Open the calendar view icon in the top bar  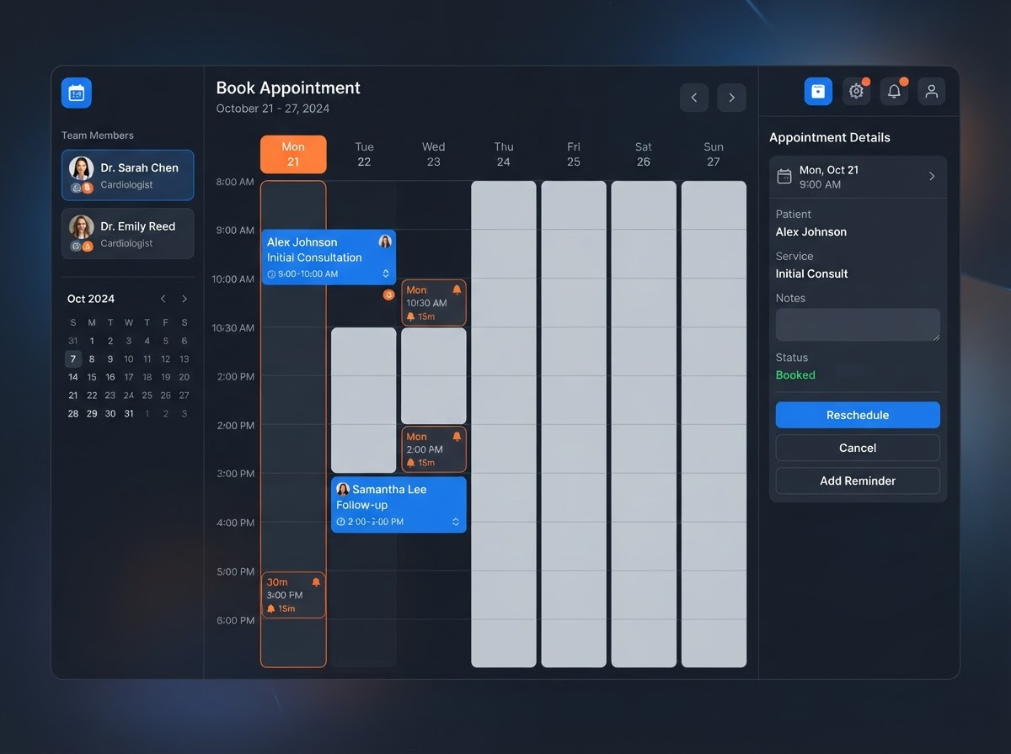818,91
